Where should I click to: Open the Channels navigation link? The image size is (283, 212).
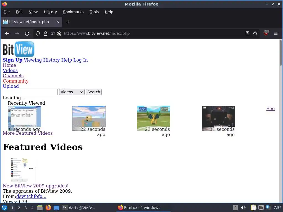click(13, 76)
